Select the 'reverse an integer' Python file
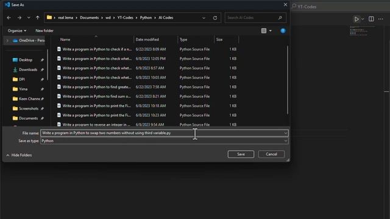Screen dimensions: 390x219 tap(147, 124)
